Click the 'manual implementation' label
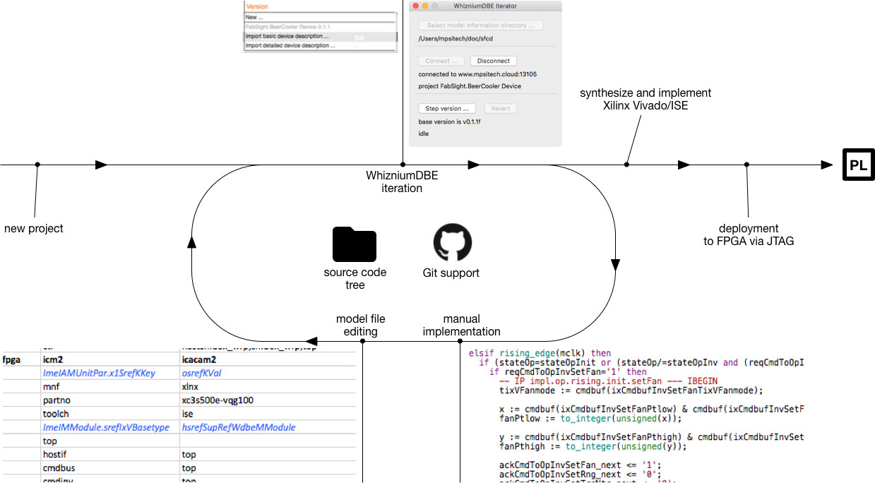 tap(462, 326)
